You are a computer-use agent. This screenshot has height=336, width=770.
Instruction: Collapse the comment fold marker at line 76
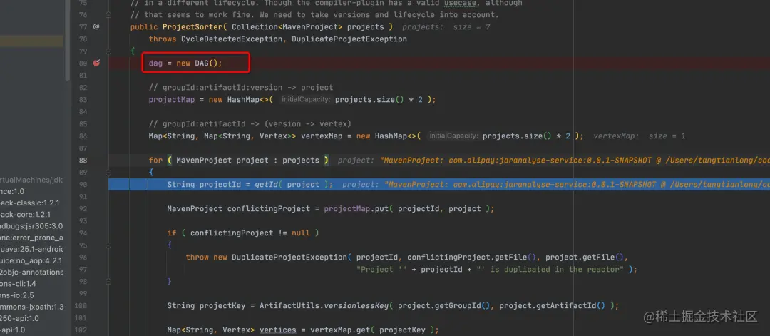click(108, 15)
